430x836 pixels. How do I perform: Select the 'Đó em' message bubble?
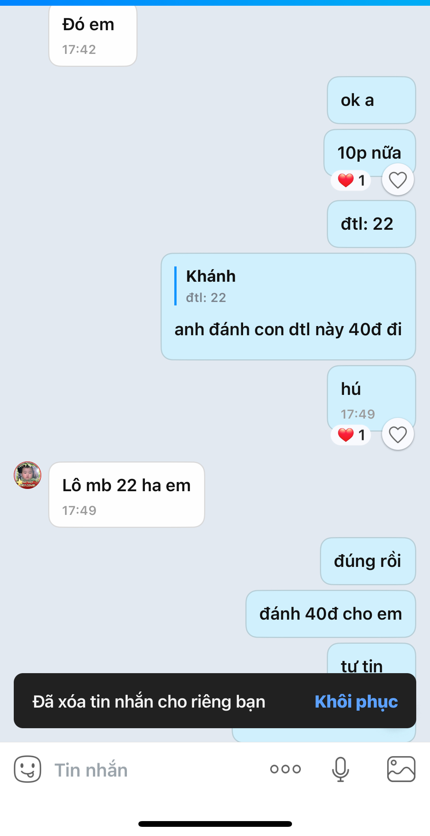tap(93, 35)
